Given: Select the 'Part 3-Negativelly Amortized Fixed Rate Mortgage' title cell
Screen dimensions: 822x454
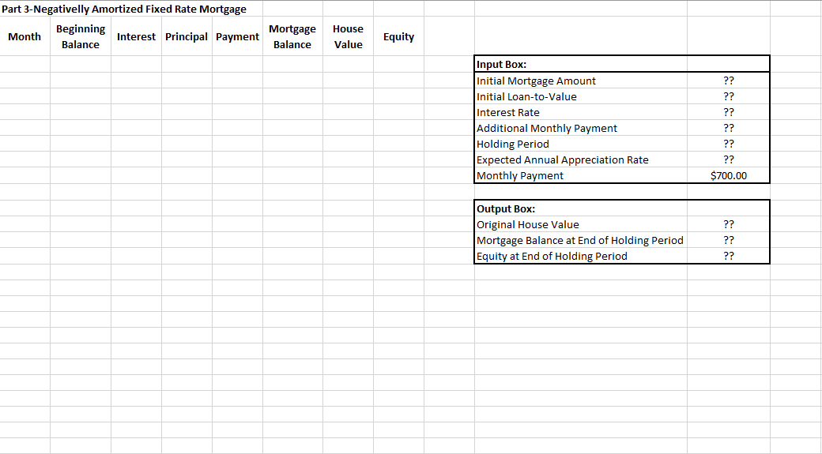Looking at the screenshot, I should pyautogui.click(x=124, y=9).
